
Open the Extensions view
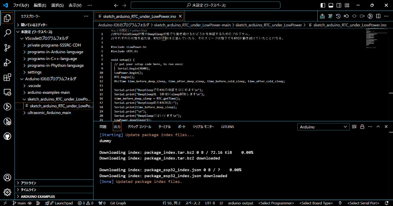tap(7, 77)
